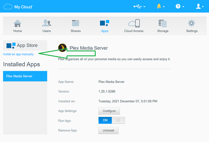The height and width of the screenshot is (142, 209).
Task: Select Plex Media Server in Installed Apps
Action: pos(25,76)
